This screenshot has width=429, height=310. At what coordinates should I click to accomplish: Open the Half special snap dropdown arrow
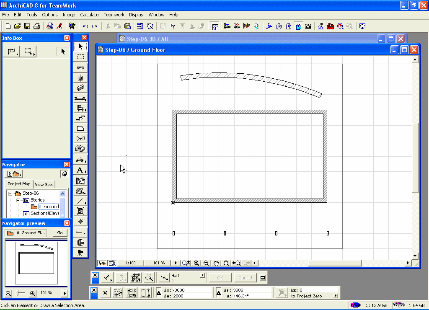tap(202, 275)
